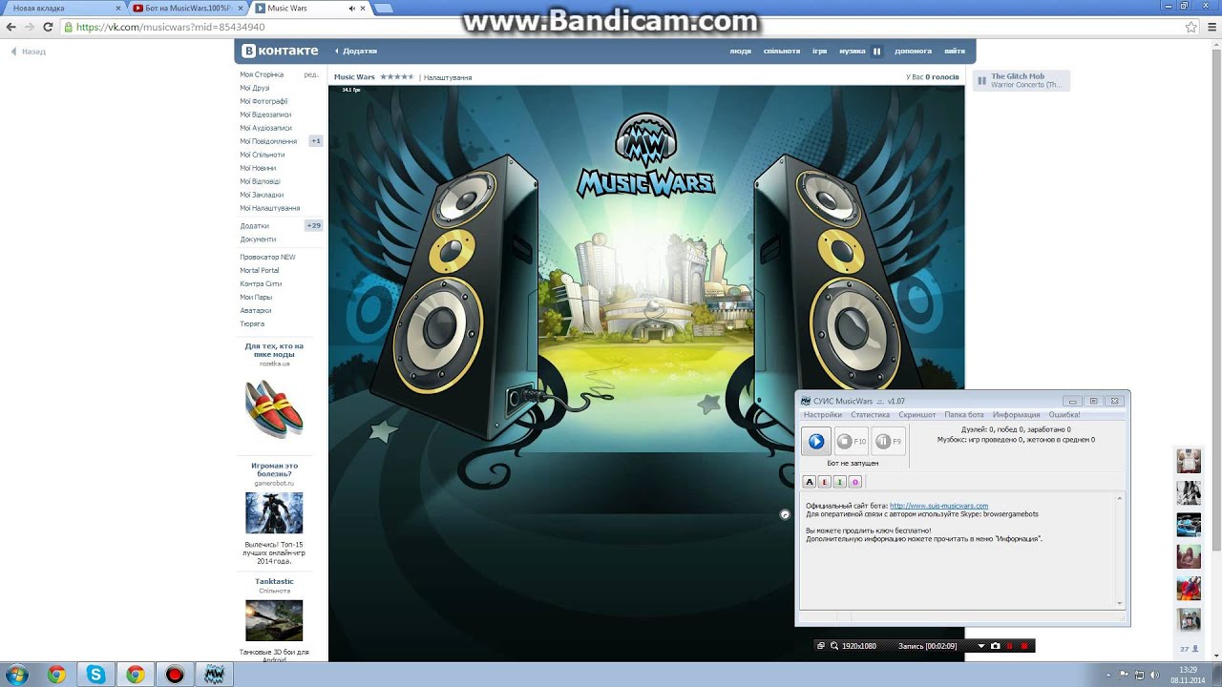Click вийти to log out
Image resolution: width=1222 pixels, height=687 pixels.
tap(954, 52)
